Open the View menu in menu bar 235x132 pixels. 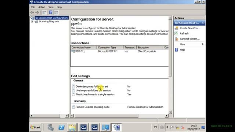[51, 7]
